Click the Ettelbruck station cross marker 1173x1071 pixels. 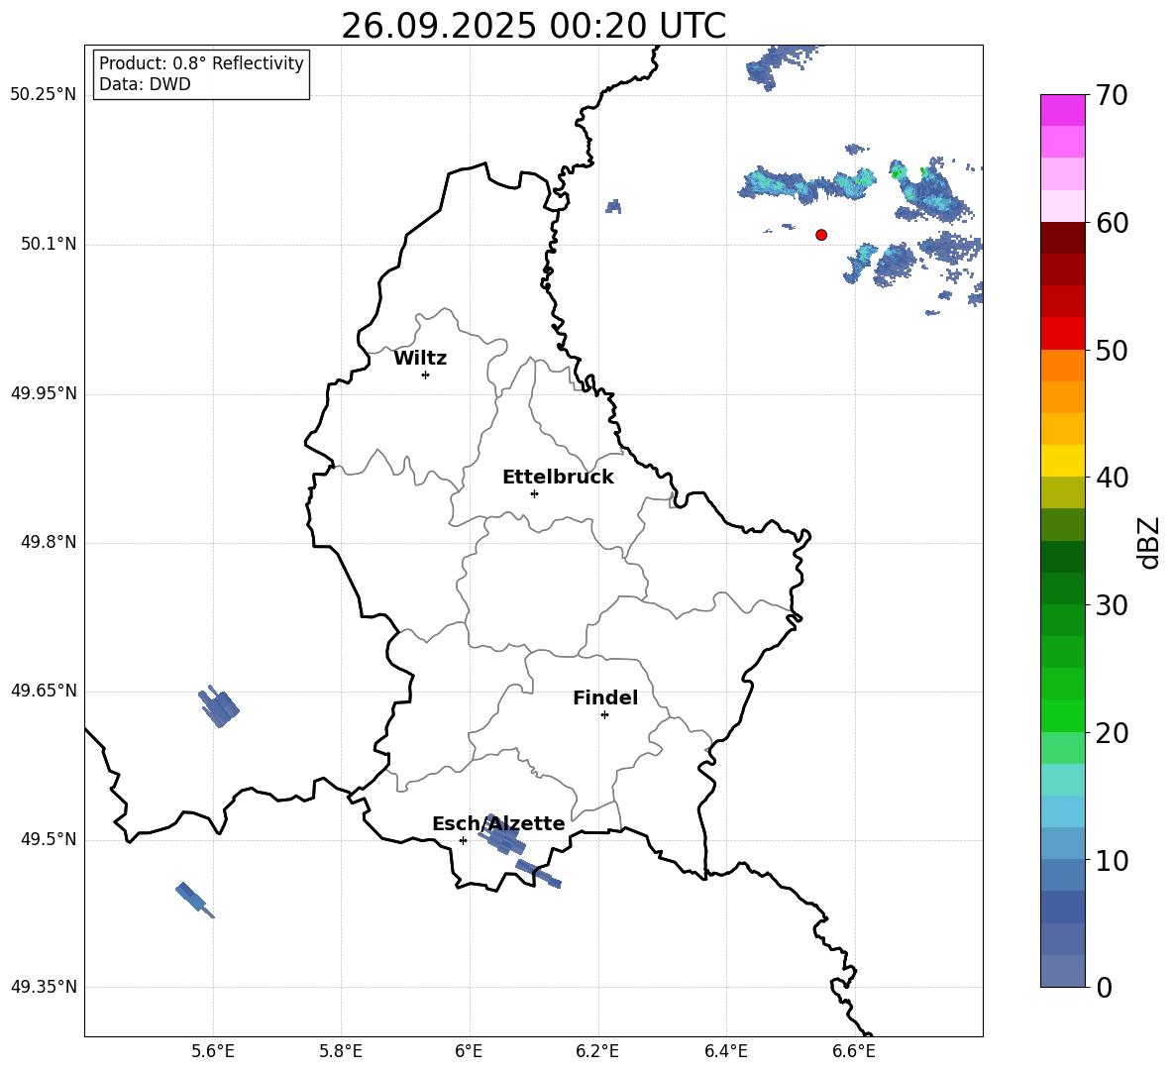click(x=534, y=493)
